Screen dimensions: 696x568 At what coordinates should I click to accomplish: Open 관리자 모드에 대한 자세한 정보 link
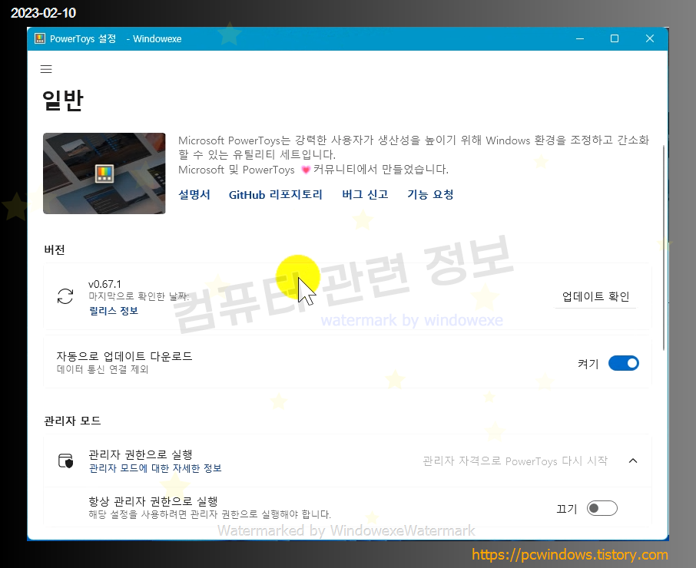155,468
